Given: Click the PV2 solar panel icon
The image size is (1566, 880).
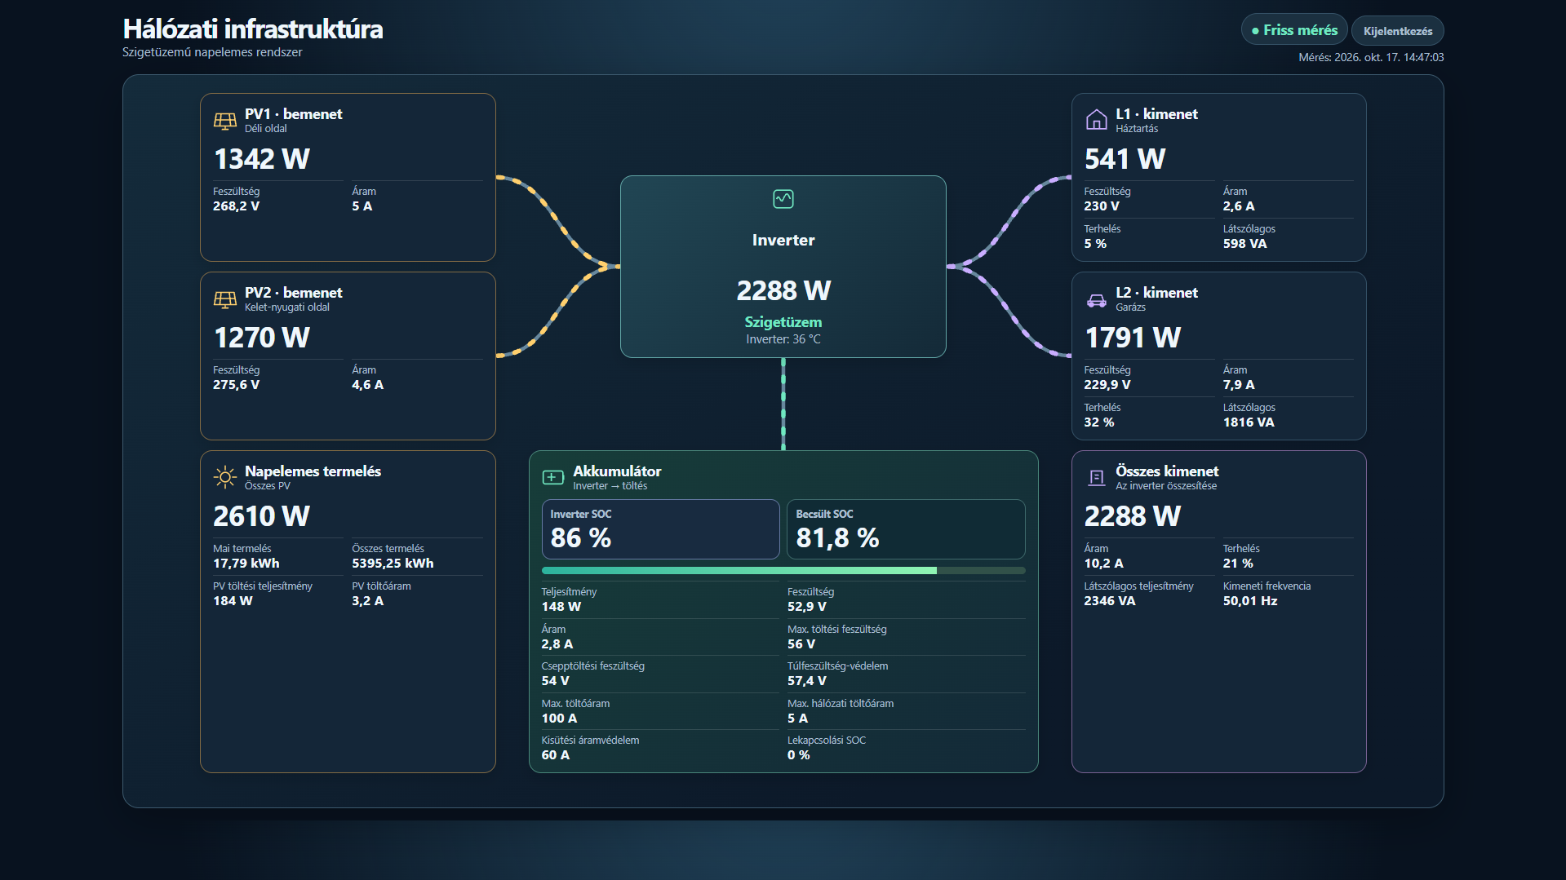Looking at the screenshot, I should coord(225,299).
